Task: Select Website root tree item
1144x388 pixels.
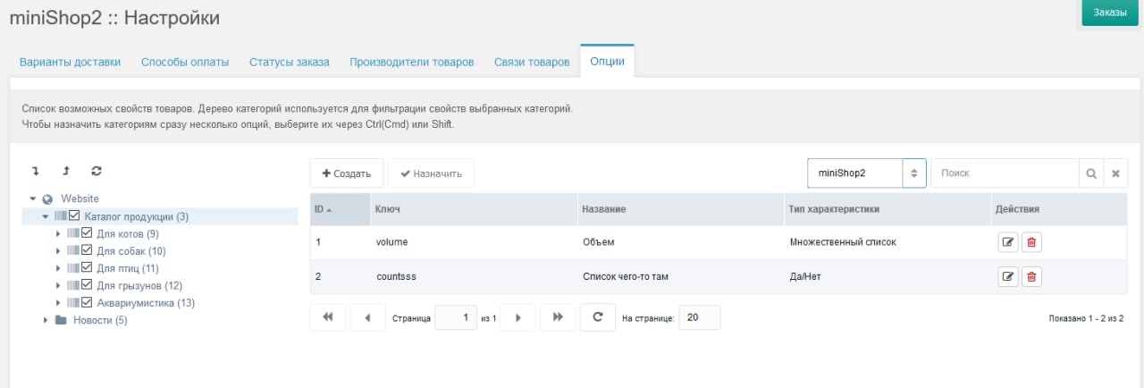Action: [80, 198]
